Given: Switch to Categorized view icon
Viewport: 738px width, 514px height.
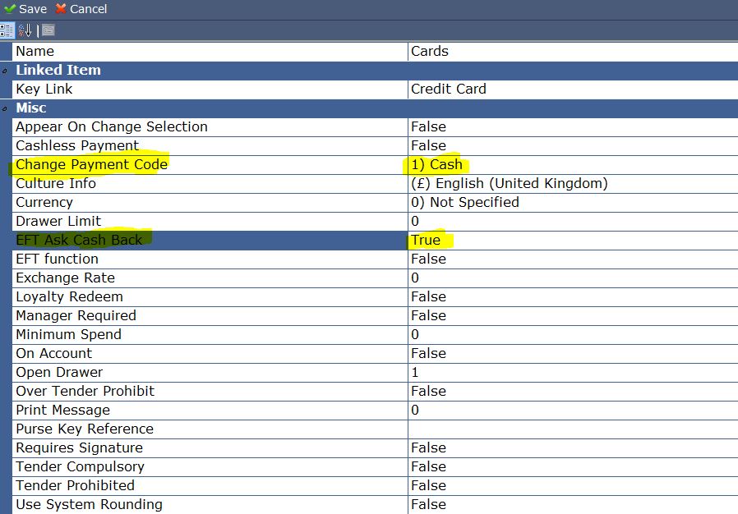Looking at the screenshot, I should [x=7, y=30].
